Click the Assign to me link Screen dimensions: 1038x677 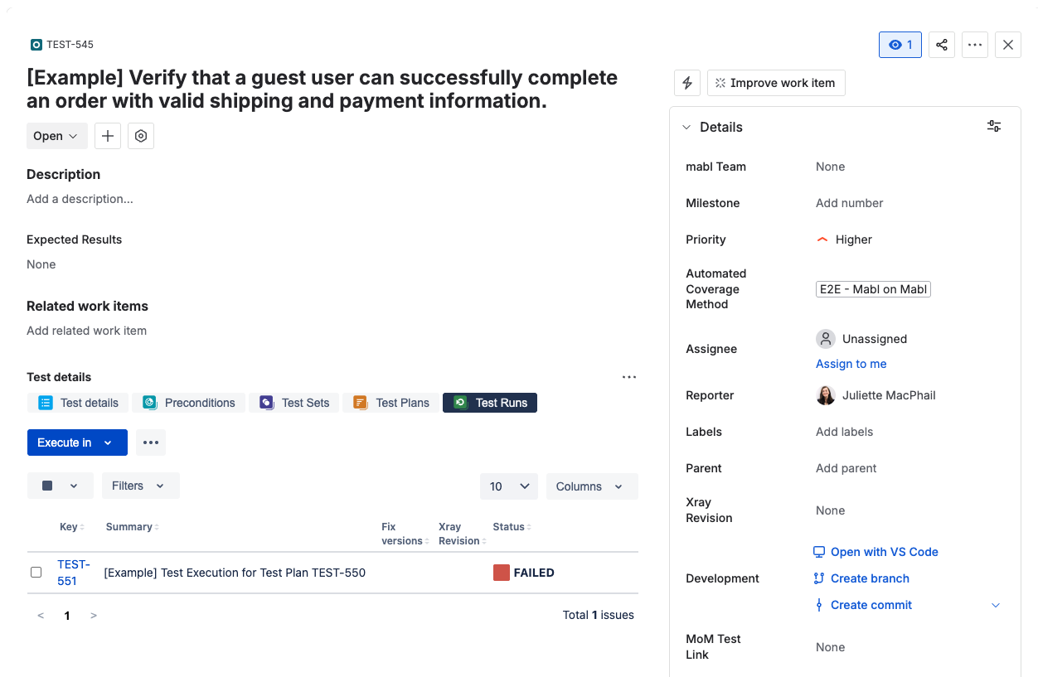pyautogui.click(x=851, y=364)
